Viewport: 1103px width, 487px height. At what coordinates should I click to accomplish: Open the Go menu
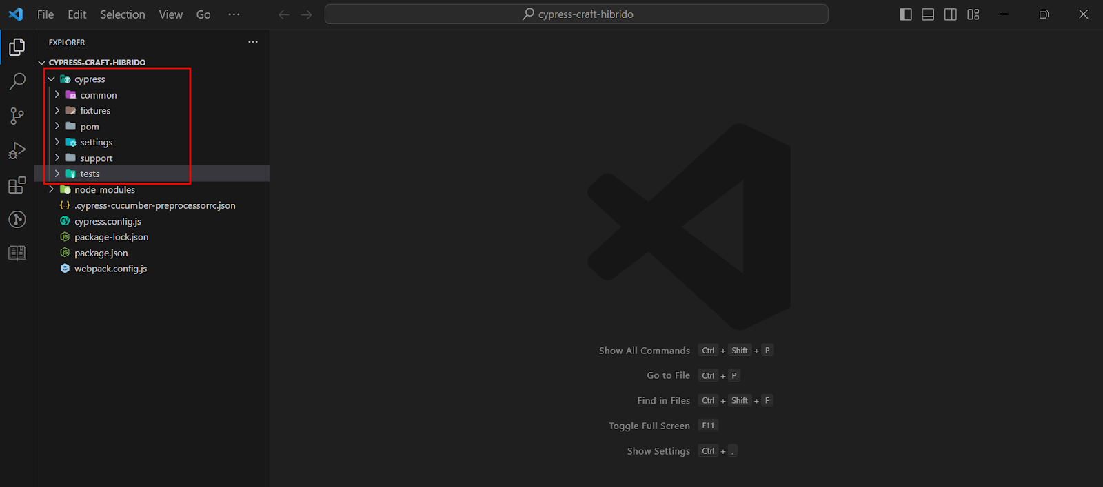pos(203,14)
